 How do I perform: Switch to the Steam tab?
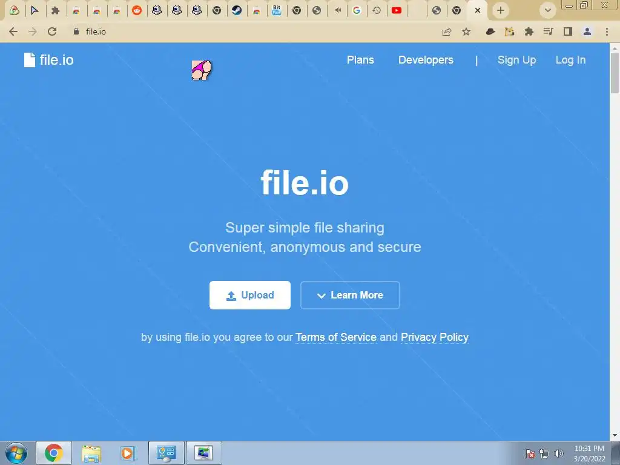point(237,11)
